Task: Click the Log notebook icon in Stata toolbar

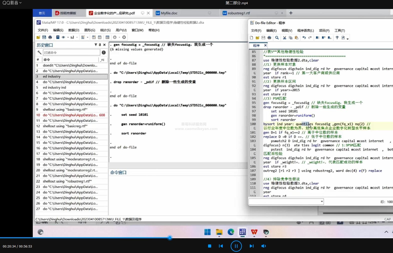Action: (58, 37)
